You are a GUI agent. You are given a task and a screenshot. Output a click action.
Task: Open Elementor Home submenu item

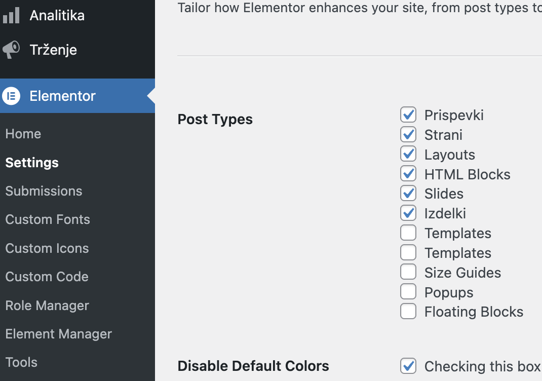coord(23,134)
